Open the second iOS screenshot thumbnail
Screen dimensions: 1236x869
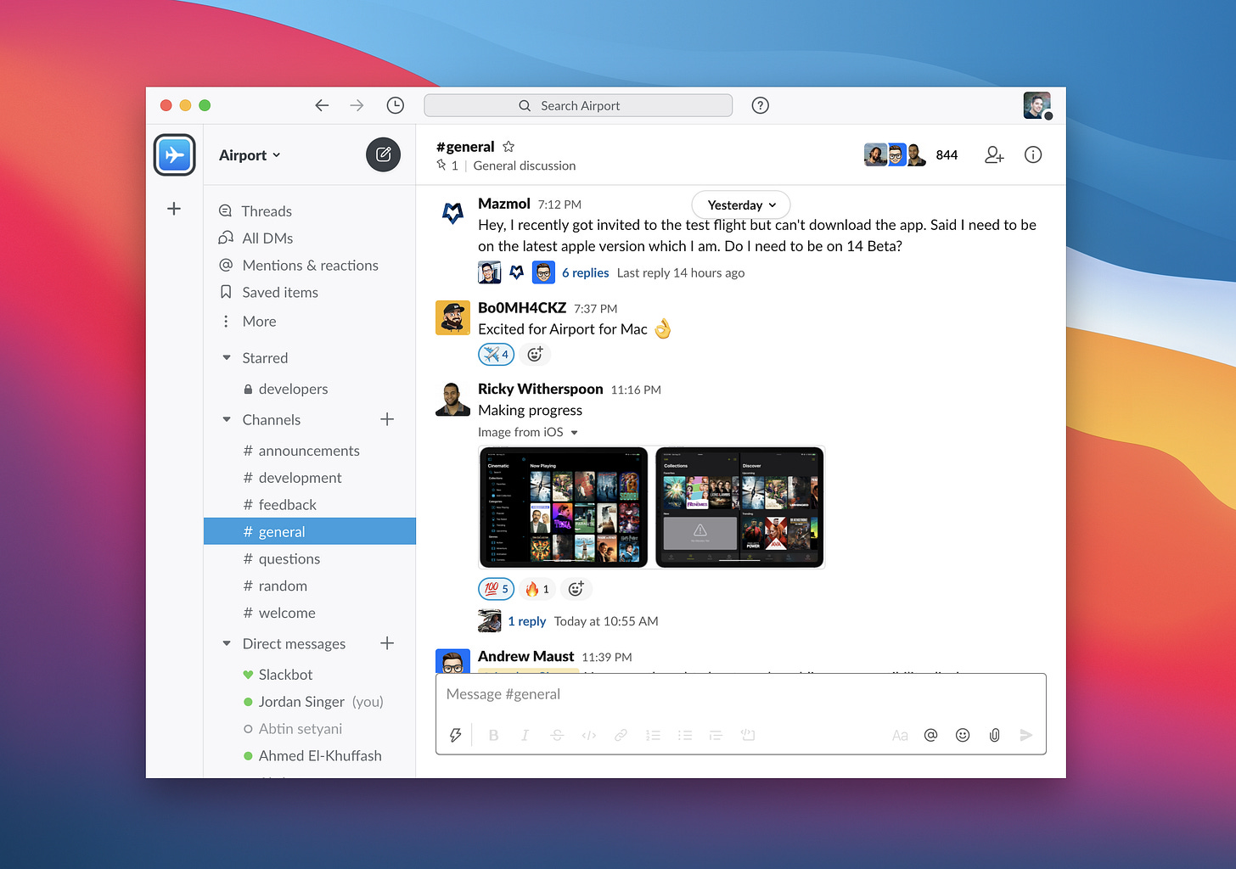click(739, 507)
